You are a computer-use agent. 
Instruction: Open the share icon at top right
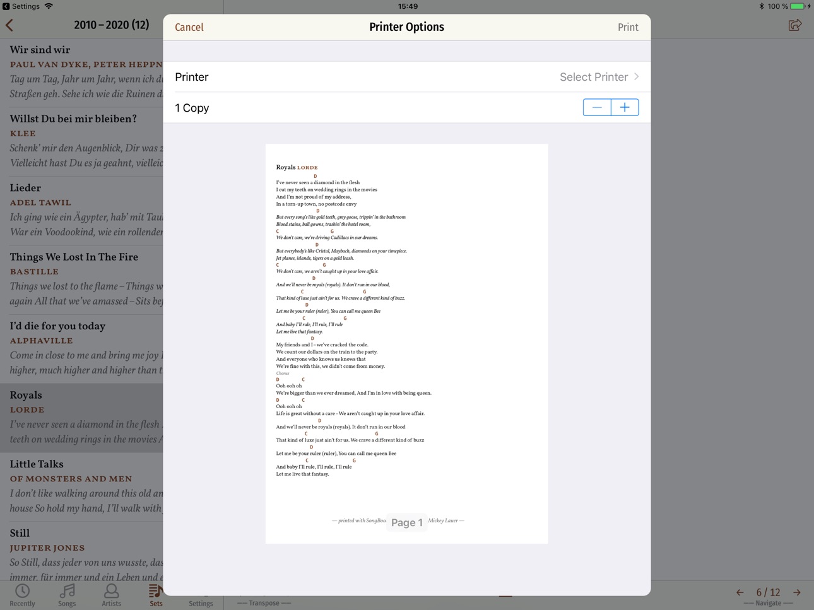pyautogui.click(x=795, y=25)
